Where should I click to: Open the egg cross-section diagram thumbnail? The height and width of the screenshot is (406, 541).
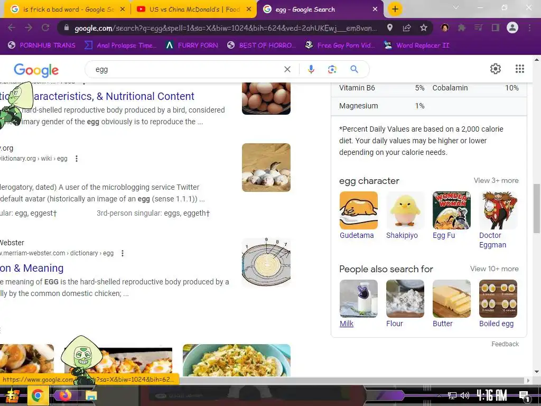click(x=266, y=262)
